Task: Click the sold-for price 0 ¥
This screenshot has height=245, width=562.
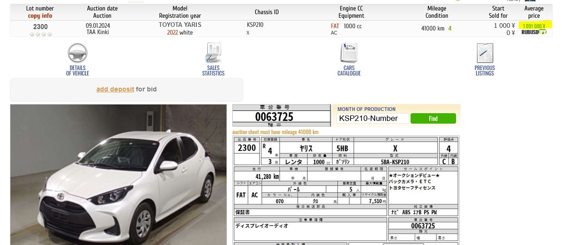Action: (511, 33)
